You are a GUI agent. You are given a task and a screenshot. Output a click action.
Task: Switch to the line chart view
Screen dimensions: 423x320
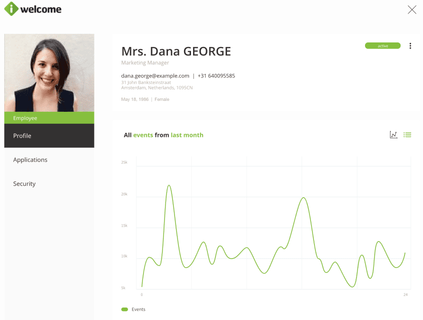[x=393, y=135]
